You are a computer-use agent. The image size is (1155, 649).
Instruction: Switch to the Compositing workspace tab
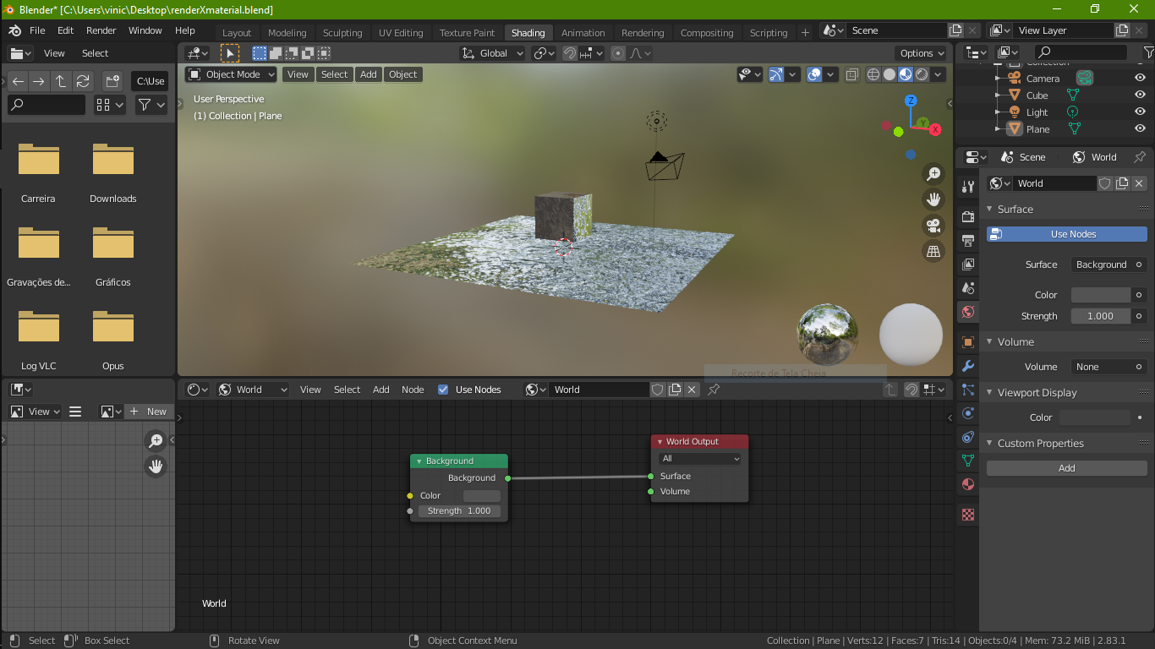pos(707,33)
